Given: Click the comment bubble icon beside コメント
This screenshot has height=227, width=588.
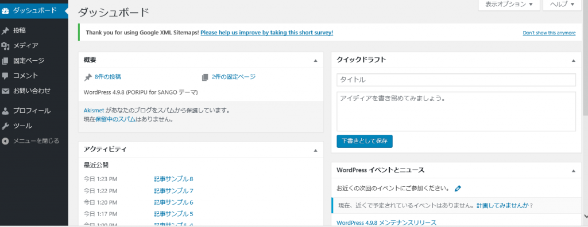Looking at the screenshot, I should pyautogui.click(x=5, y=76).
